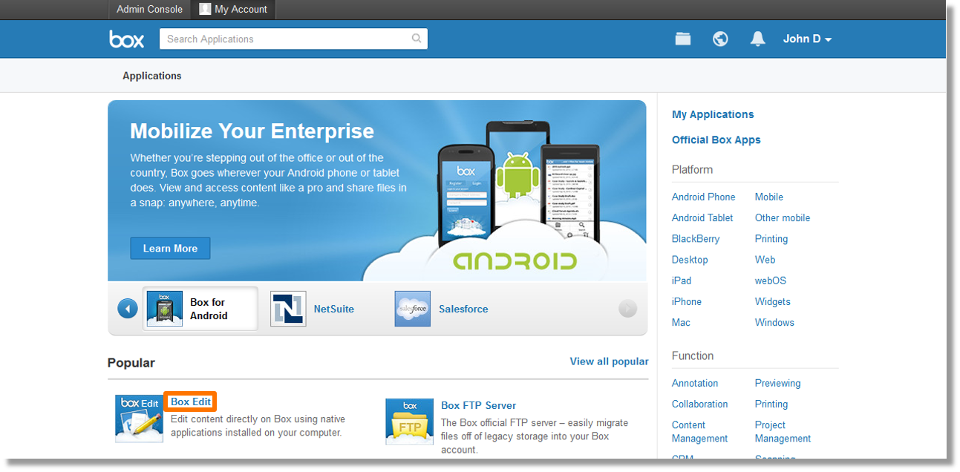The image size is (960, 472).
Task: Select the Salesforce carousel label
Action: [x=463, y=309]
